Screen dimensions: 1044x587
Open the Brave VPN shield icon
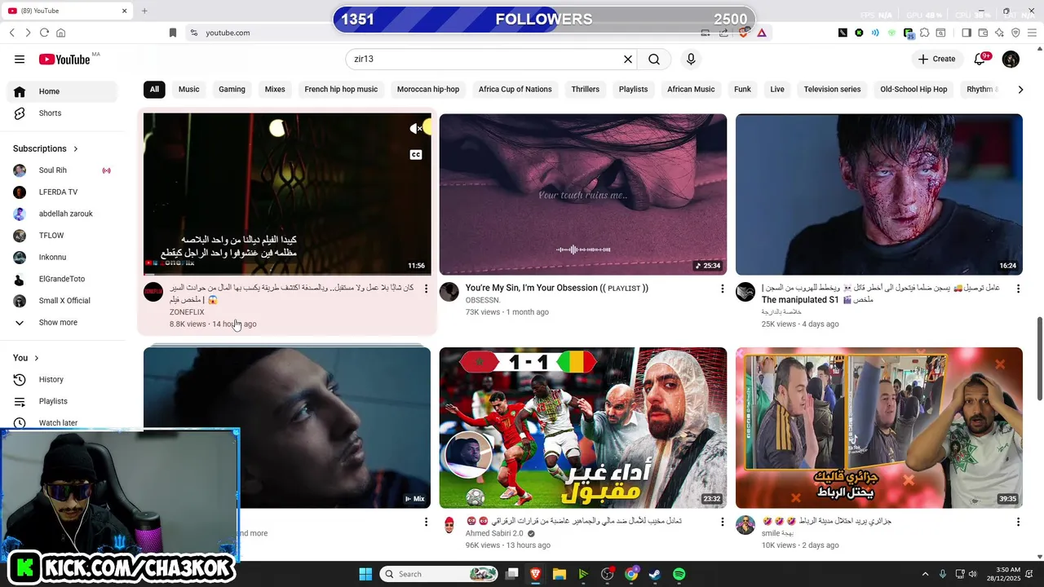1015,33
